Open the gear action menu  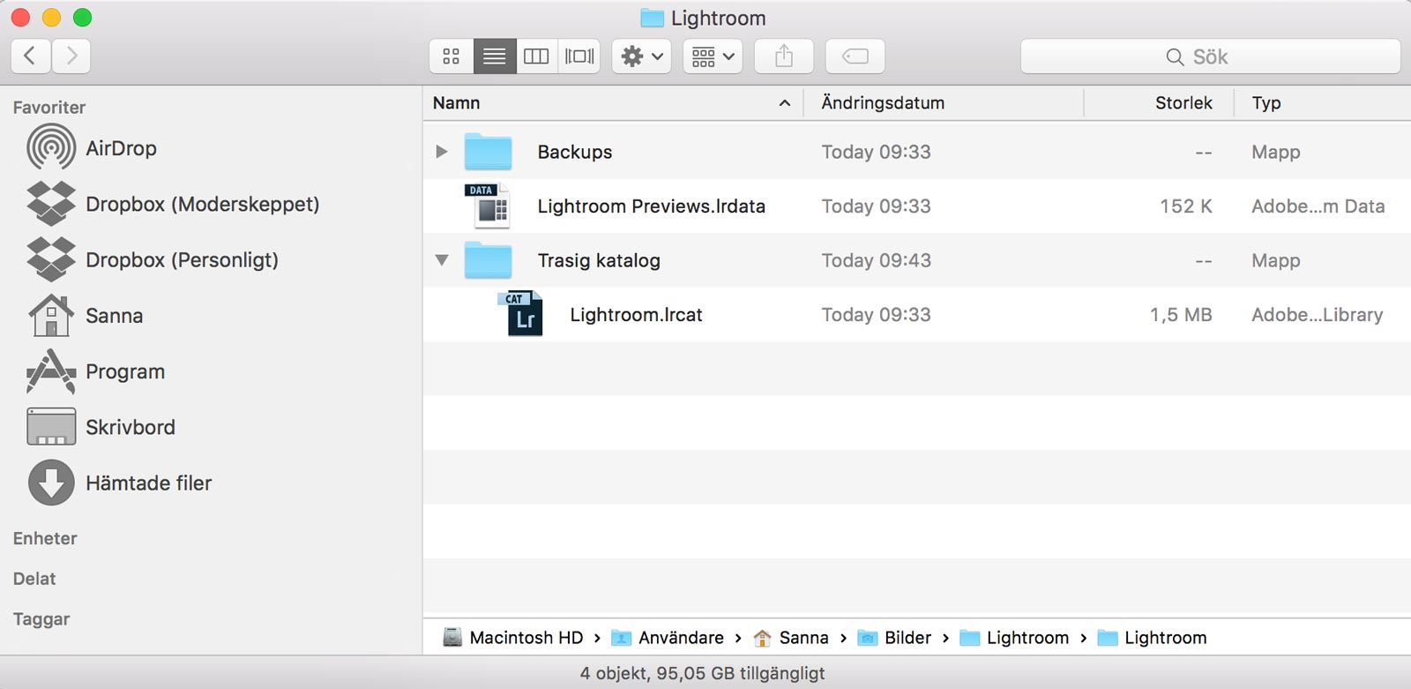pyautogui.click(x=642, y=56)
